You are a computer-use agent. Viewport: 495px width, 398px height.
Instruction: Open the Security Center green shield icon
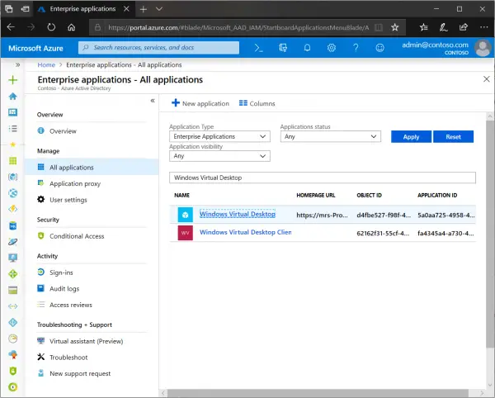click(x=13, y=371)
